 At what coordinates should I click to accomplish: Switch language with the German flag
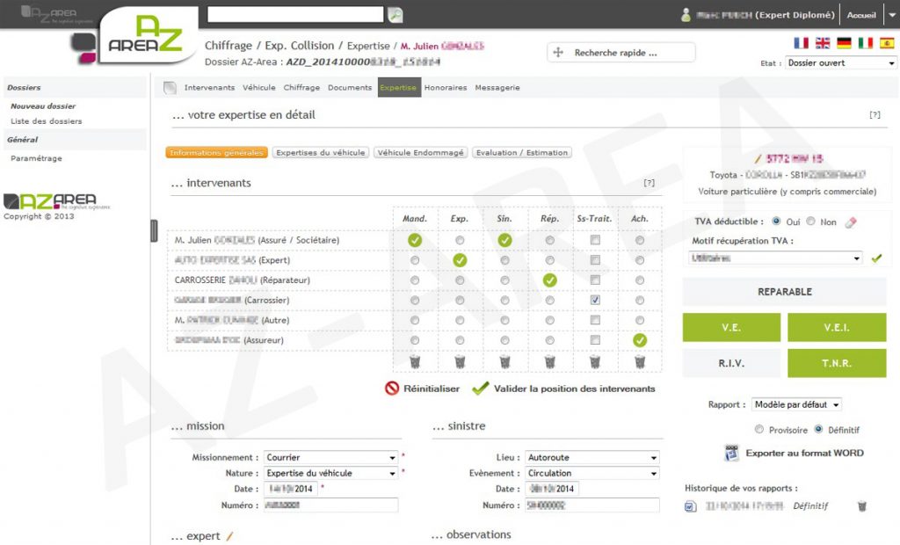point(844,43)
